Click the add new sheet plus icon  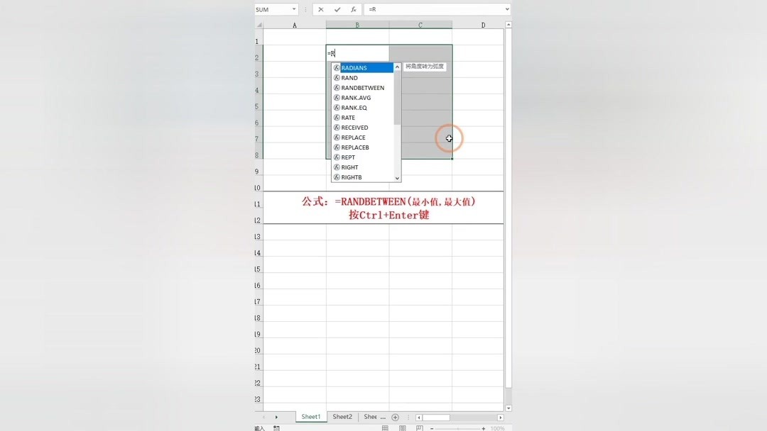point(395,417)
